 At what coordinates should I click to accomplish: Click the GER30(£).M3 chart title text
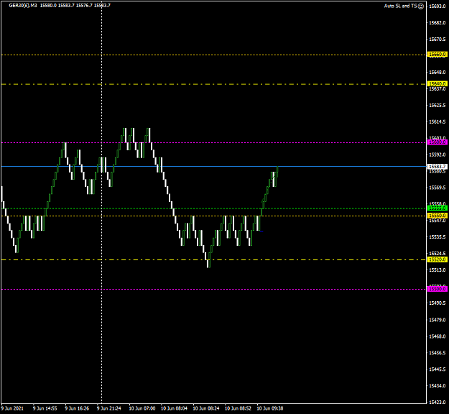[x=23, y=6]
